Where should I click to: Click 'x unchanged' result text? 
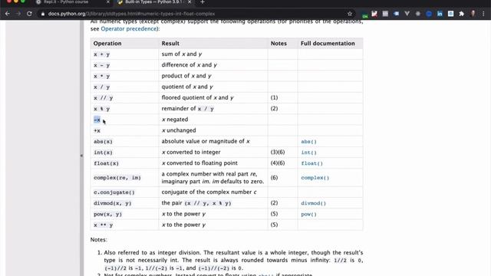[x=179, y=130]
